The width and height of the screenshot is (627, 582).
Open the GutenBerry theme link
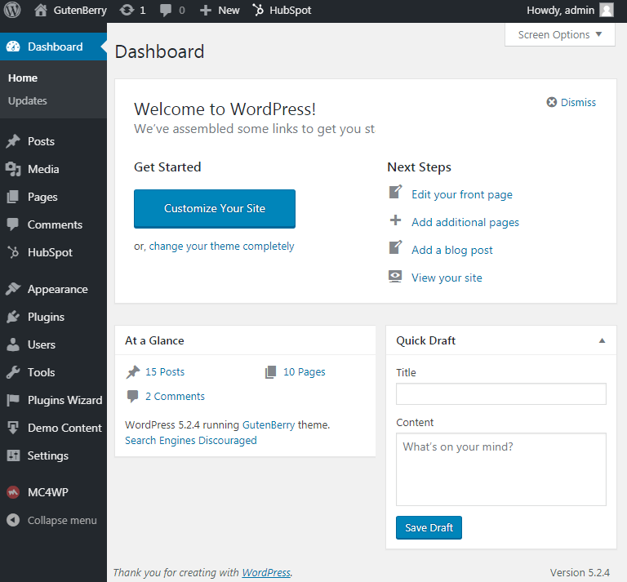(269, 424)
